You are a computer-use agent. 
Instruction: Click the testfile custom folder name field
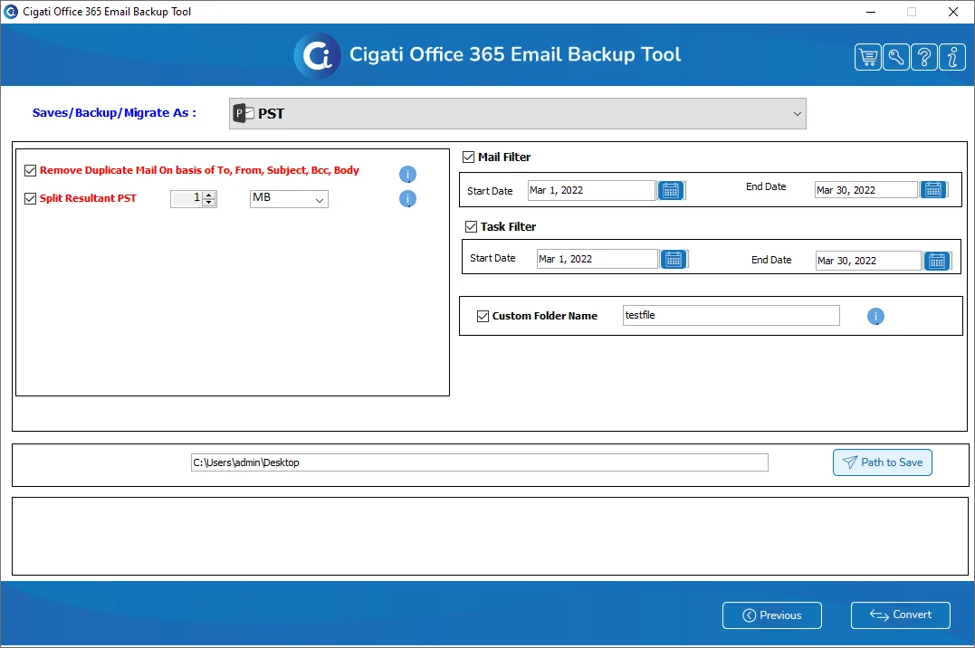click(x=731, y=315)
